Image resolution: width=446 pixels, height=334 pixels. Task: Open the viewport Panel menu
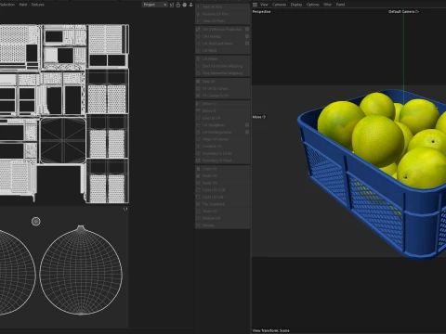[x=340, y=5]
